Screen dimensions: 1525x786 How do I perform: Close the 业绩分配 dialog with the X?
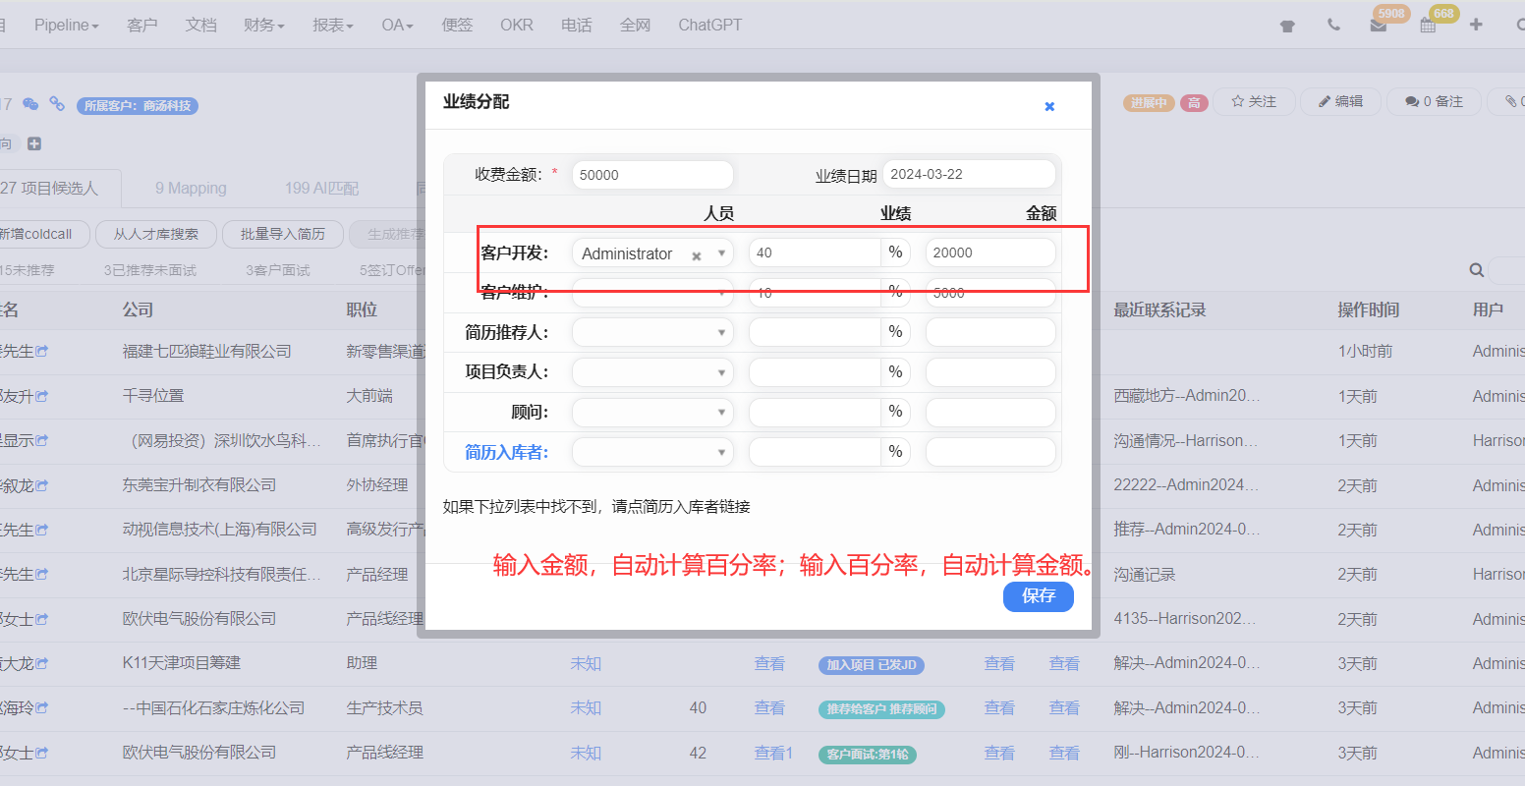coord(1049,106)
